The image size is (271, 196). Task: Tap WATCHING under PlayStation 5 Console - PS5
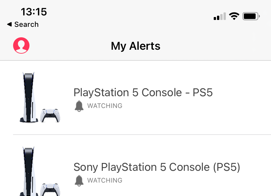(x=105, y=106)
